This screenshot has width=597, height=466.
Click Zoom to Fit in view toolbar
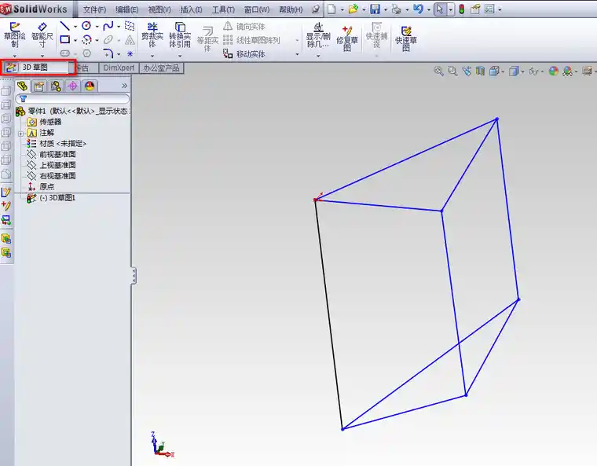click(438, 71)
